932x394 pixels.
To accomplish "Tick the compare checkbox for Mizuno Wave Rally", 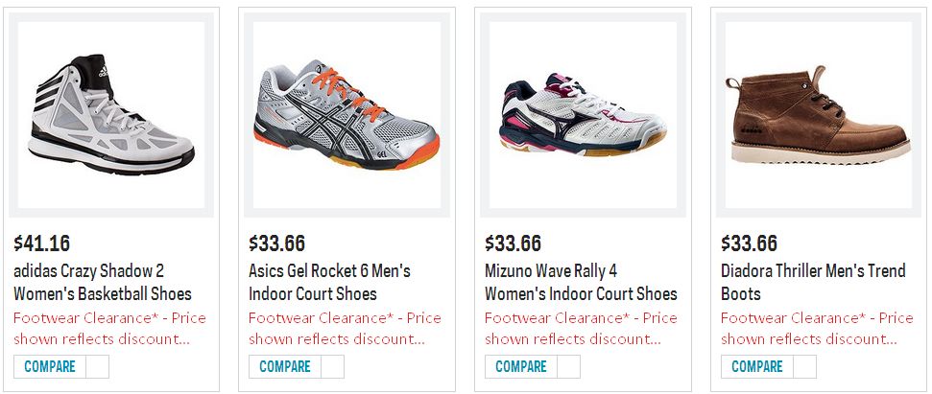I will pos(569,367).
